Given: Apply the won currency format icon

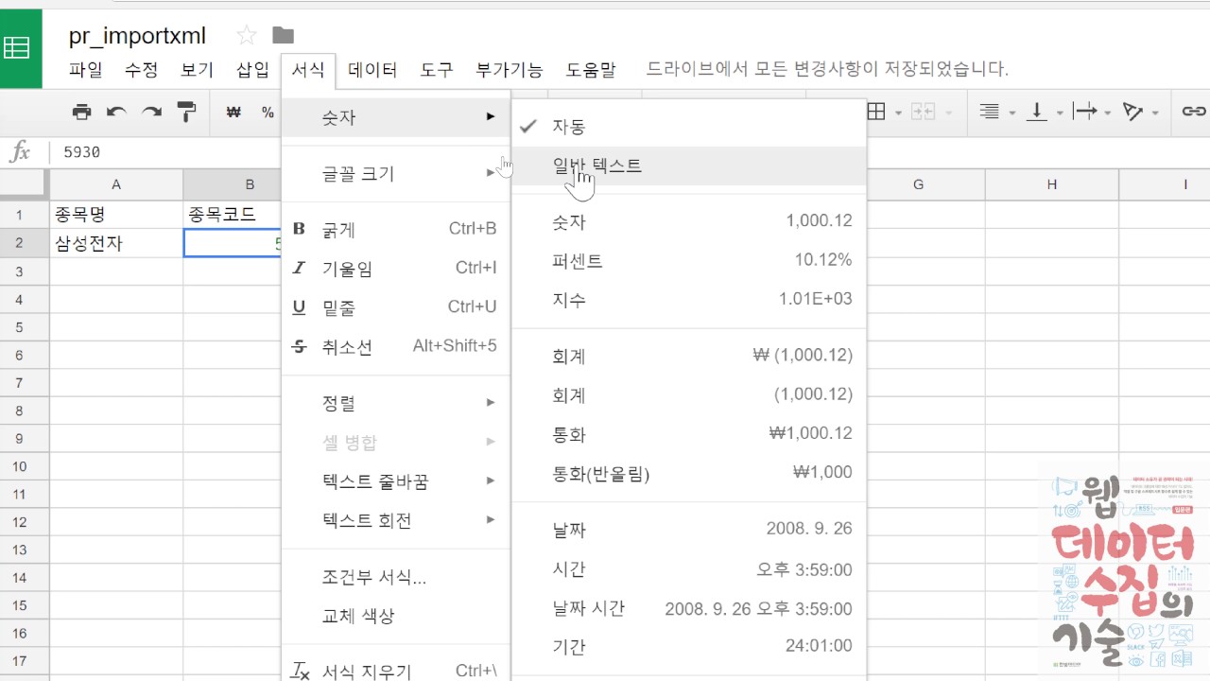Looking at the screenshot, I should coord(233,112).
